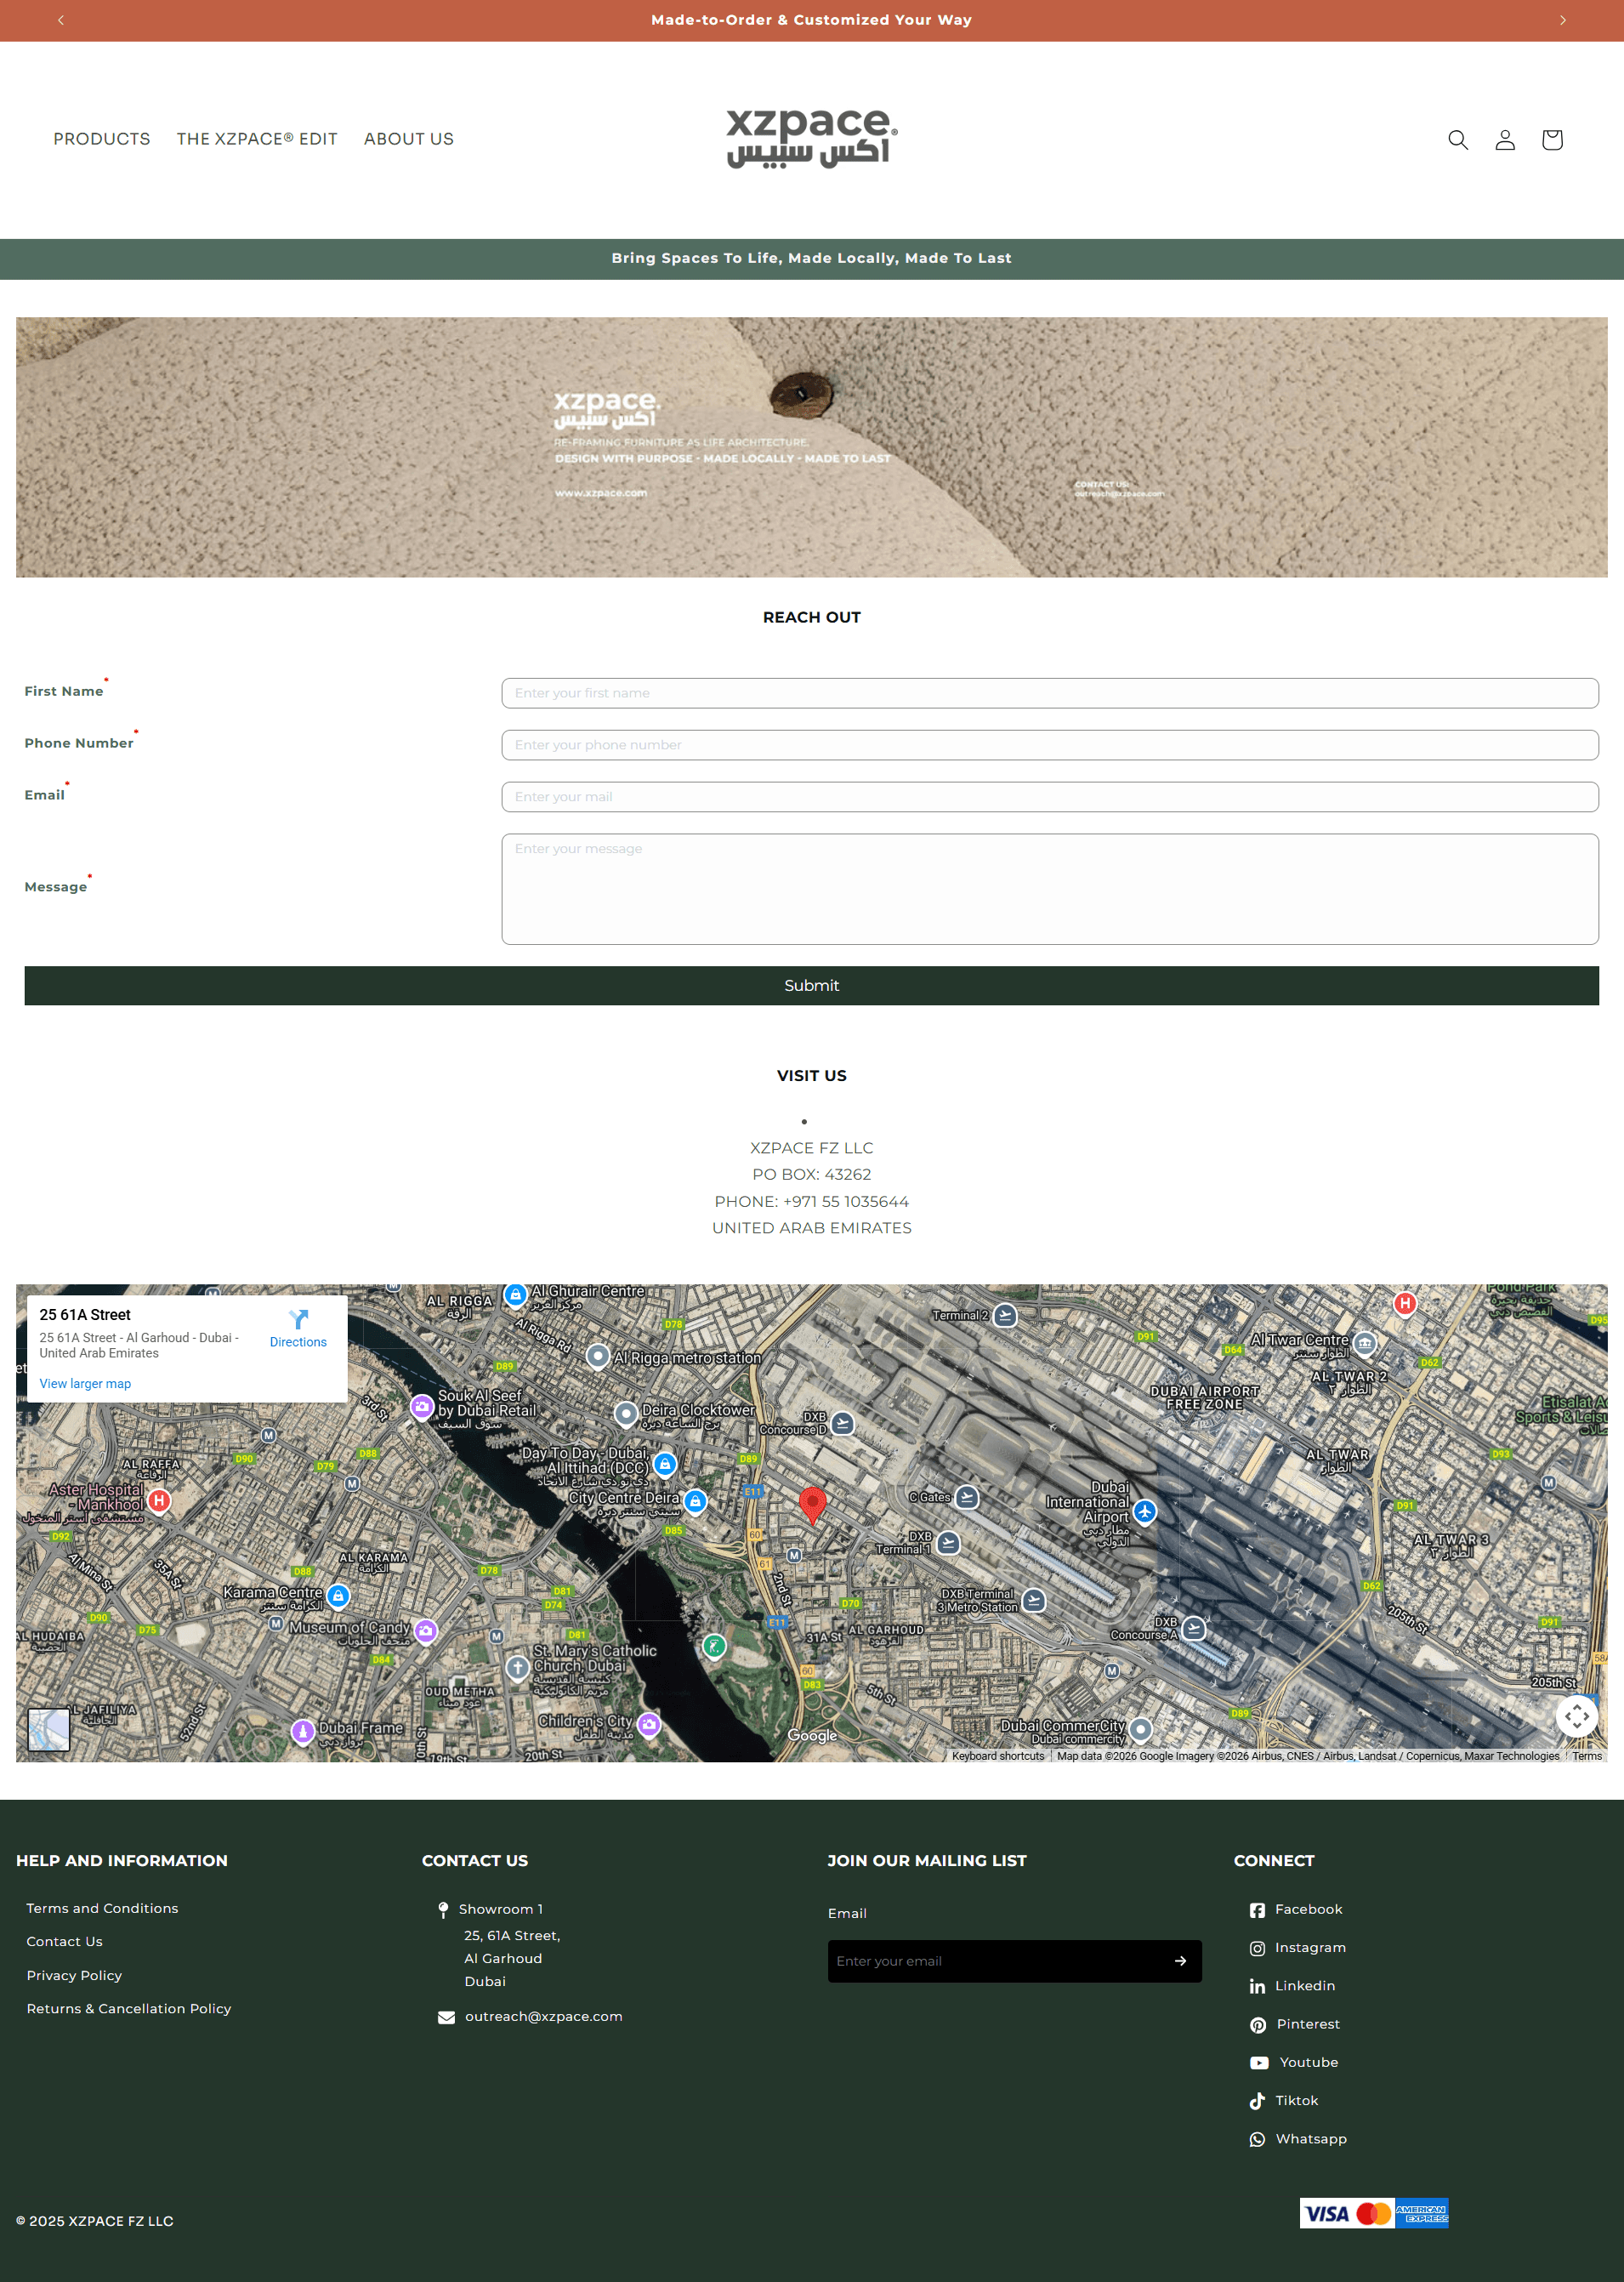The height and width of the screenshot is (2282, 1624).
Task: Click the Google logo on the map
Action: coord(812,1736)
